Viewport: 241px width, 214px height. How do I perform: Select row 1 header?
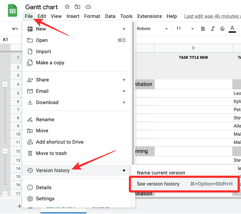16,57
